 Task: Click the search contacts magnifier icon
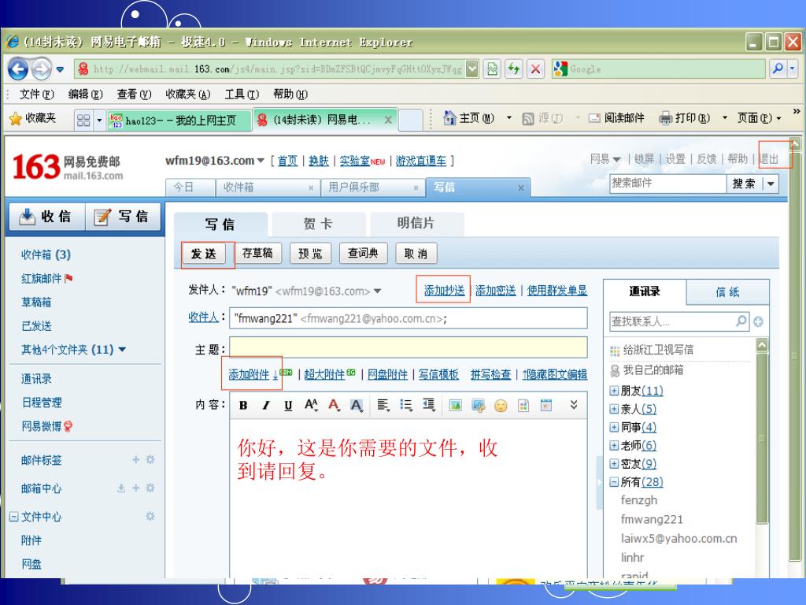[x=741, y=321]
